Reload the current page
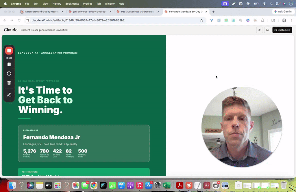The height and width of the screenshot is (192, 296). (x=19, y=20)
